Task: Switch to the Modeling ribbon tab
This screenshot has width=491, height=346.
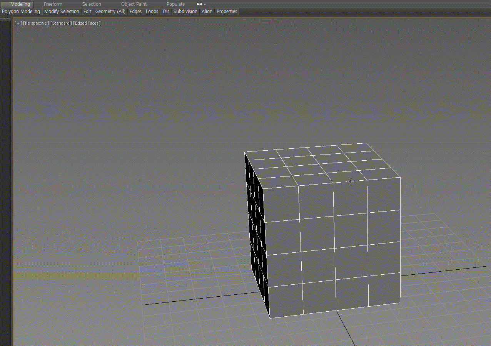Action: point(20,4)
